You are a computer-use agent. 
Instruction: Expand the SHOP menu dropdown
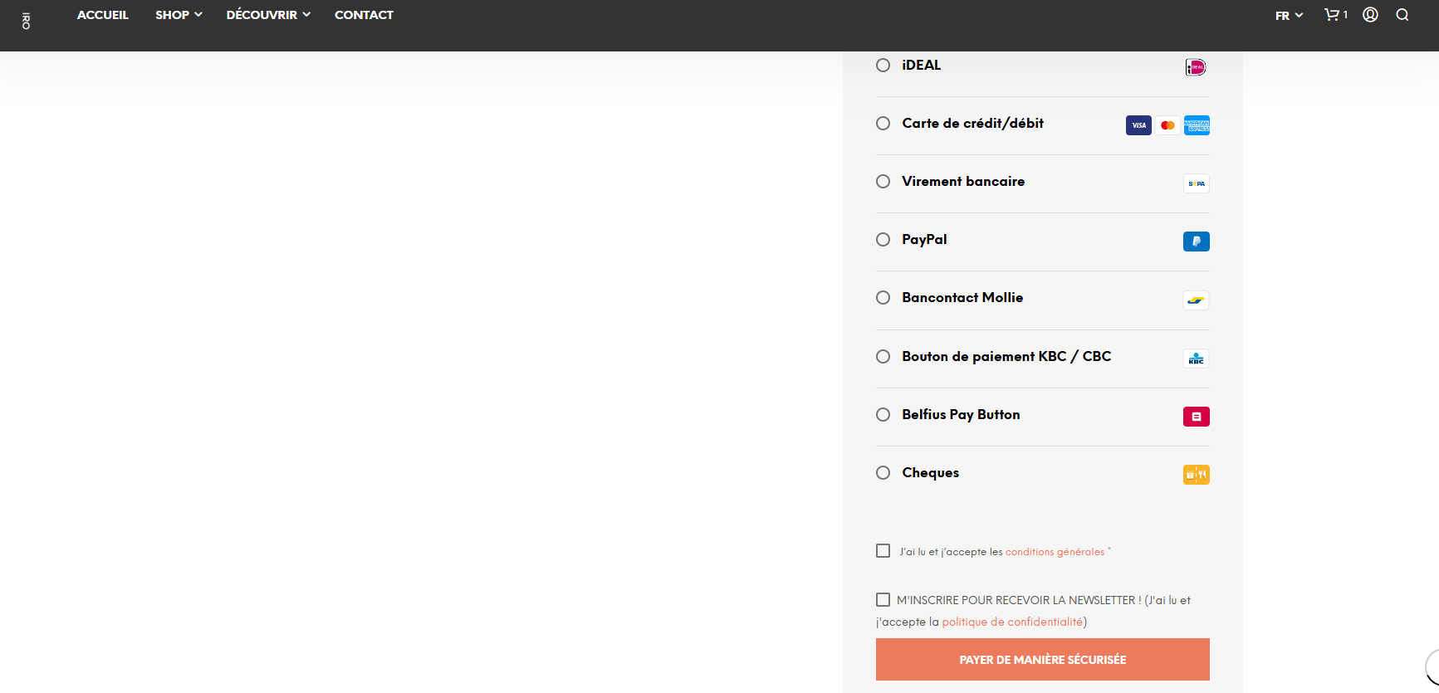(179, 15)
